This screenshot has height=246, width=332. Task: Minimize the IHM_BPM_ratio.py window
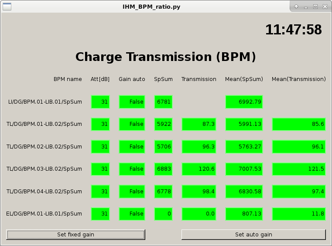(306, 7)
